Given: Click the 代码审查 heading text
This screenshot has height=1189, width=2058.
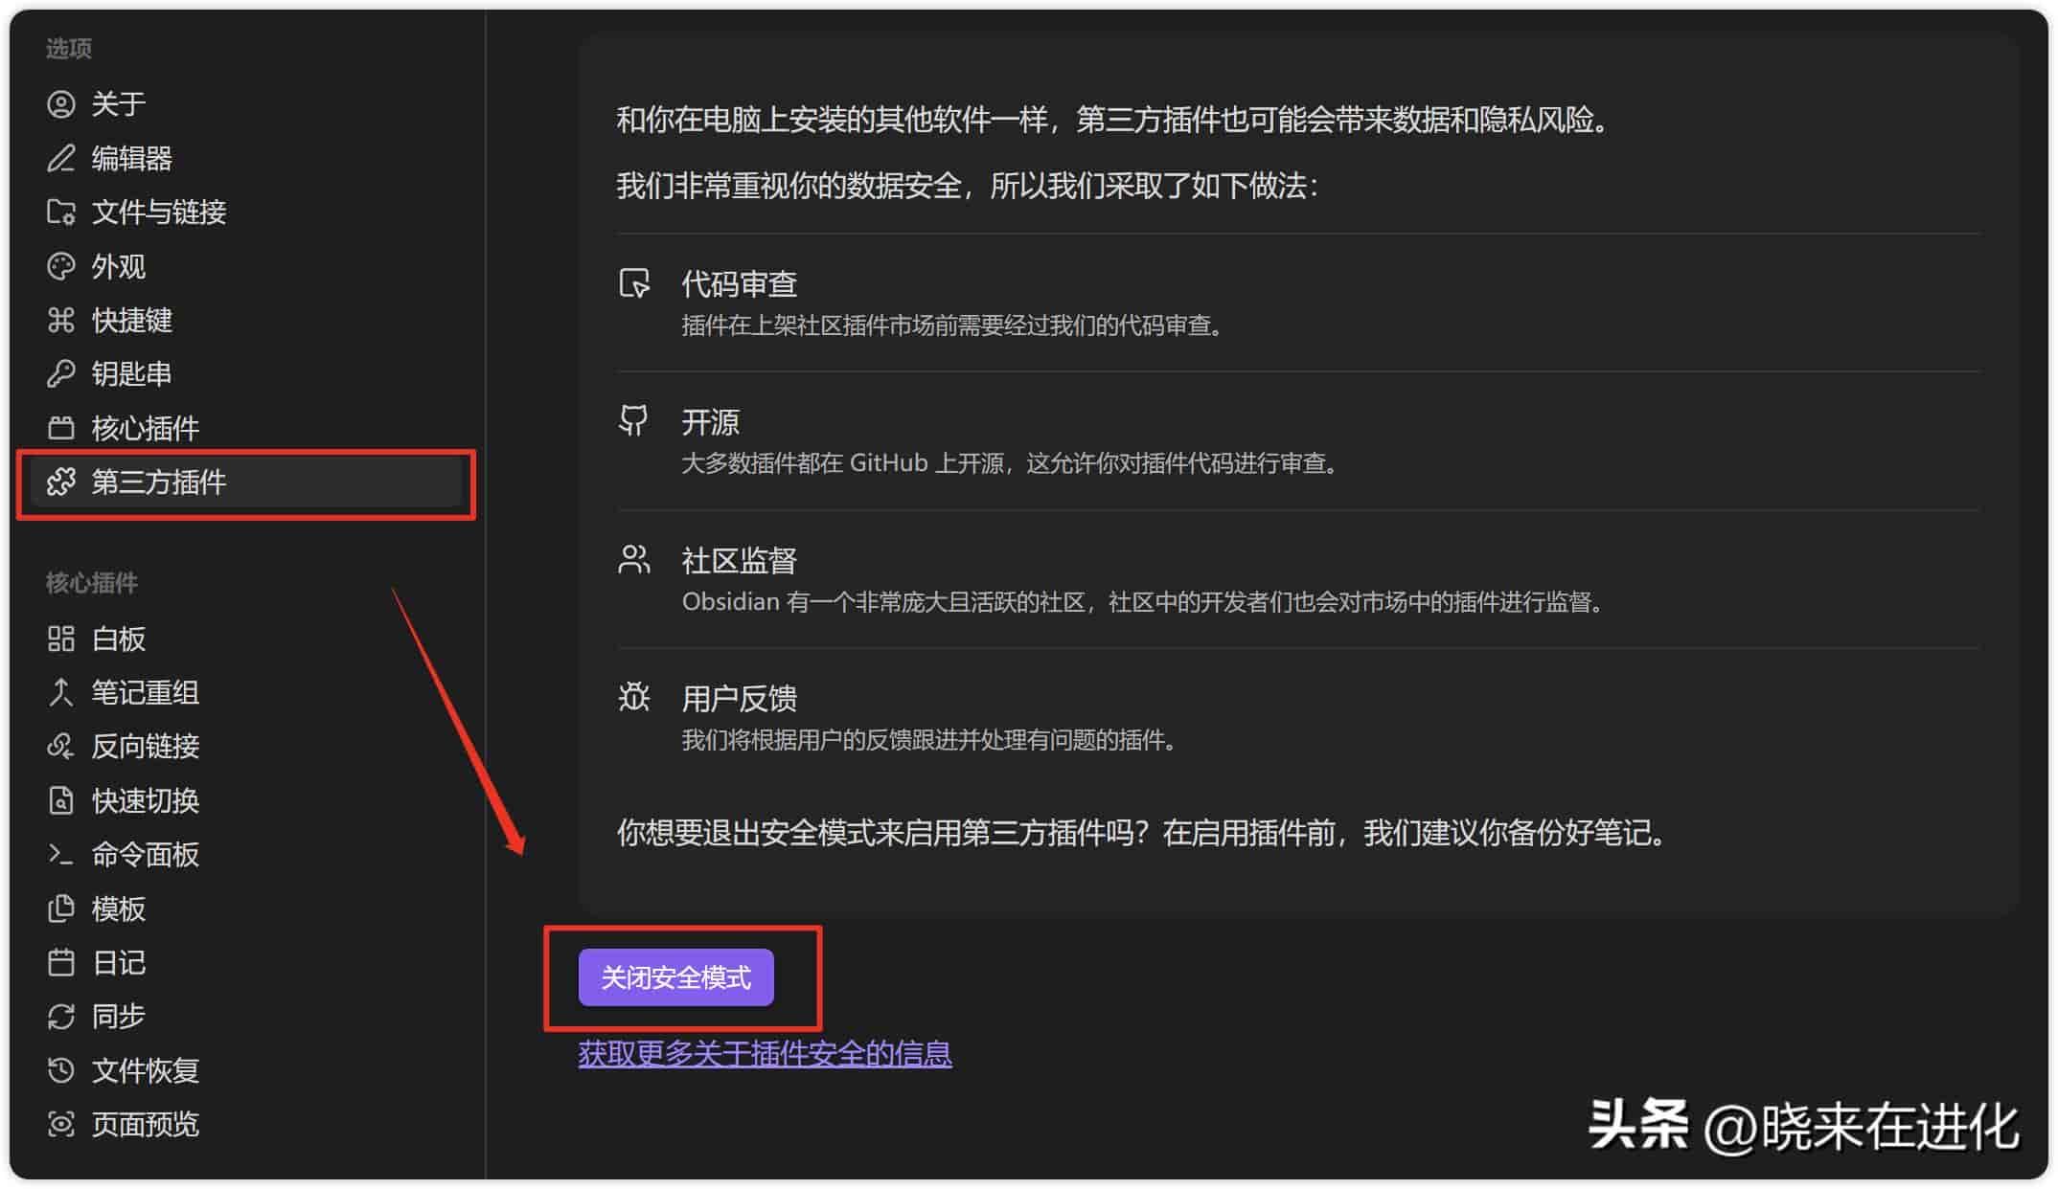Looking at the screenshot, I should (739, 283).
